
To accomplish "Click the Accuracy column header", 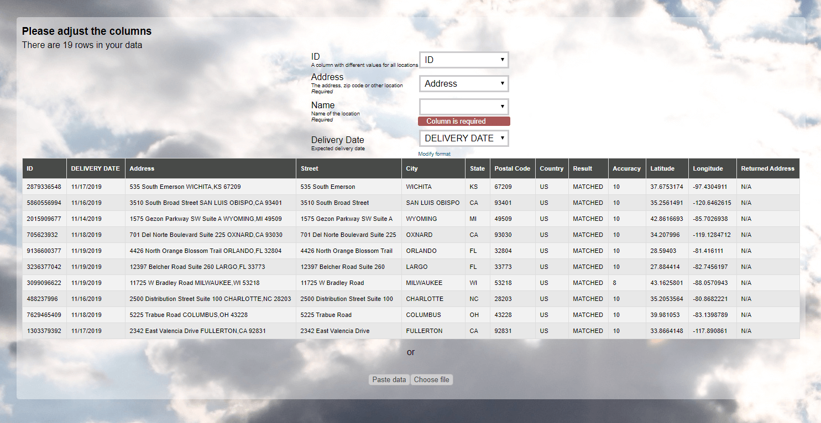I will 626,168.
